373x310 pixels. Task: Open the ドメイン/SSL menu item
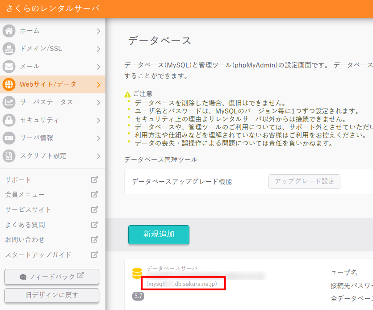53,49
